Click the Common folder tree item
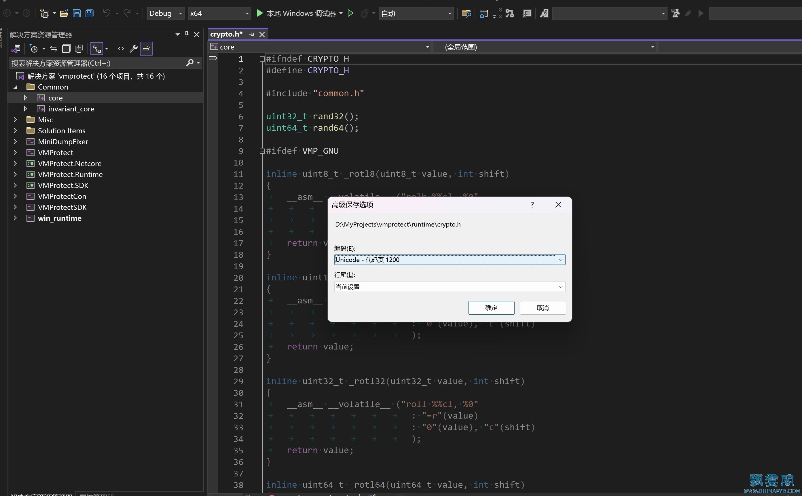 click(53, 86)
